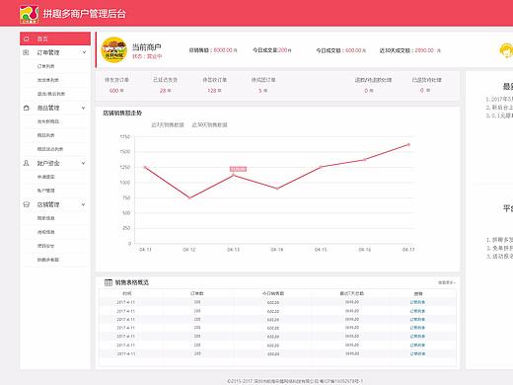Open 店铺信息 under 店铺管理

(x=45, y=232)
